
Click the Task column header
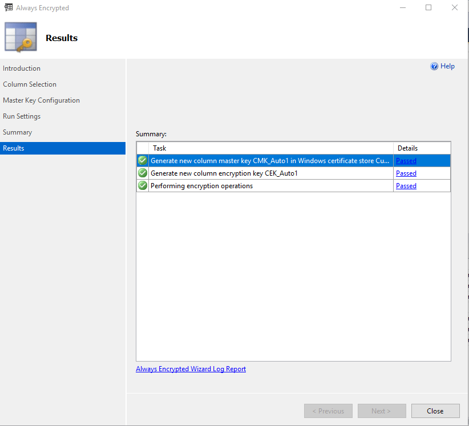point(160,148)
